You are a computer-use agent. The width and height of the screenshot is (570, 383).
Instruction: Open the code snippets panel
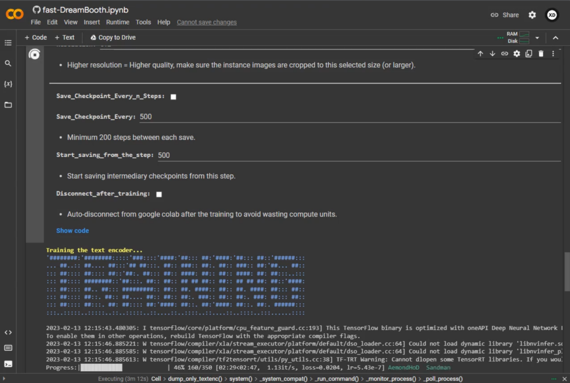click(x=8, y=332)
